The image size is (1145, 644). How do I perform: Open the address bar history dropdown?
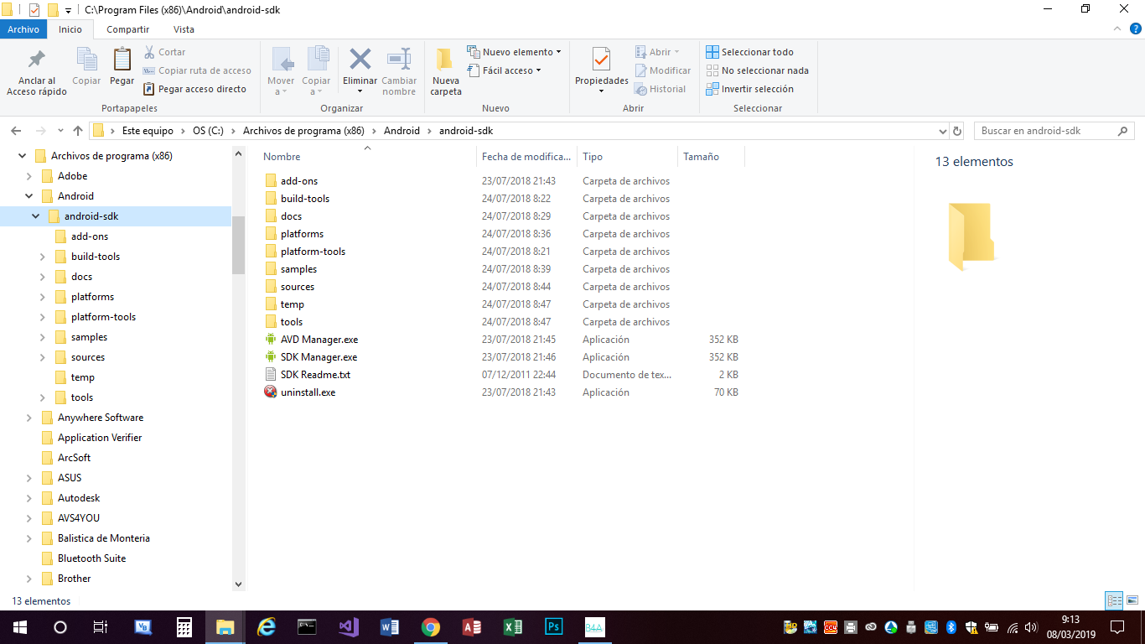pos(941,131)
